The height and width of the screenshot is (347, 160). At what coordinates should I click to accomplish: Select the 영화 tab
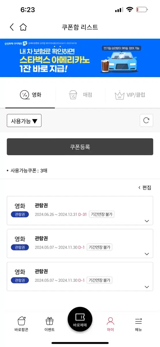coord(30,95)
